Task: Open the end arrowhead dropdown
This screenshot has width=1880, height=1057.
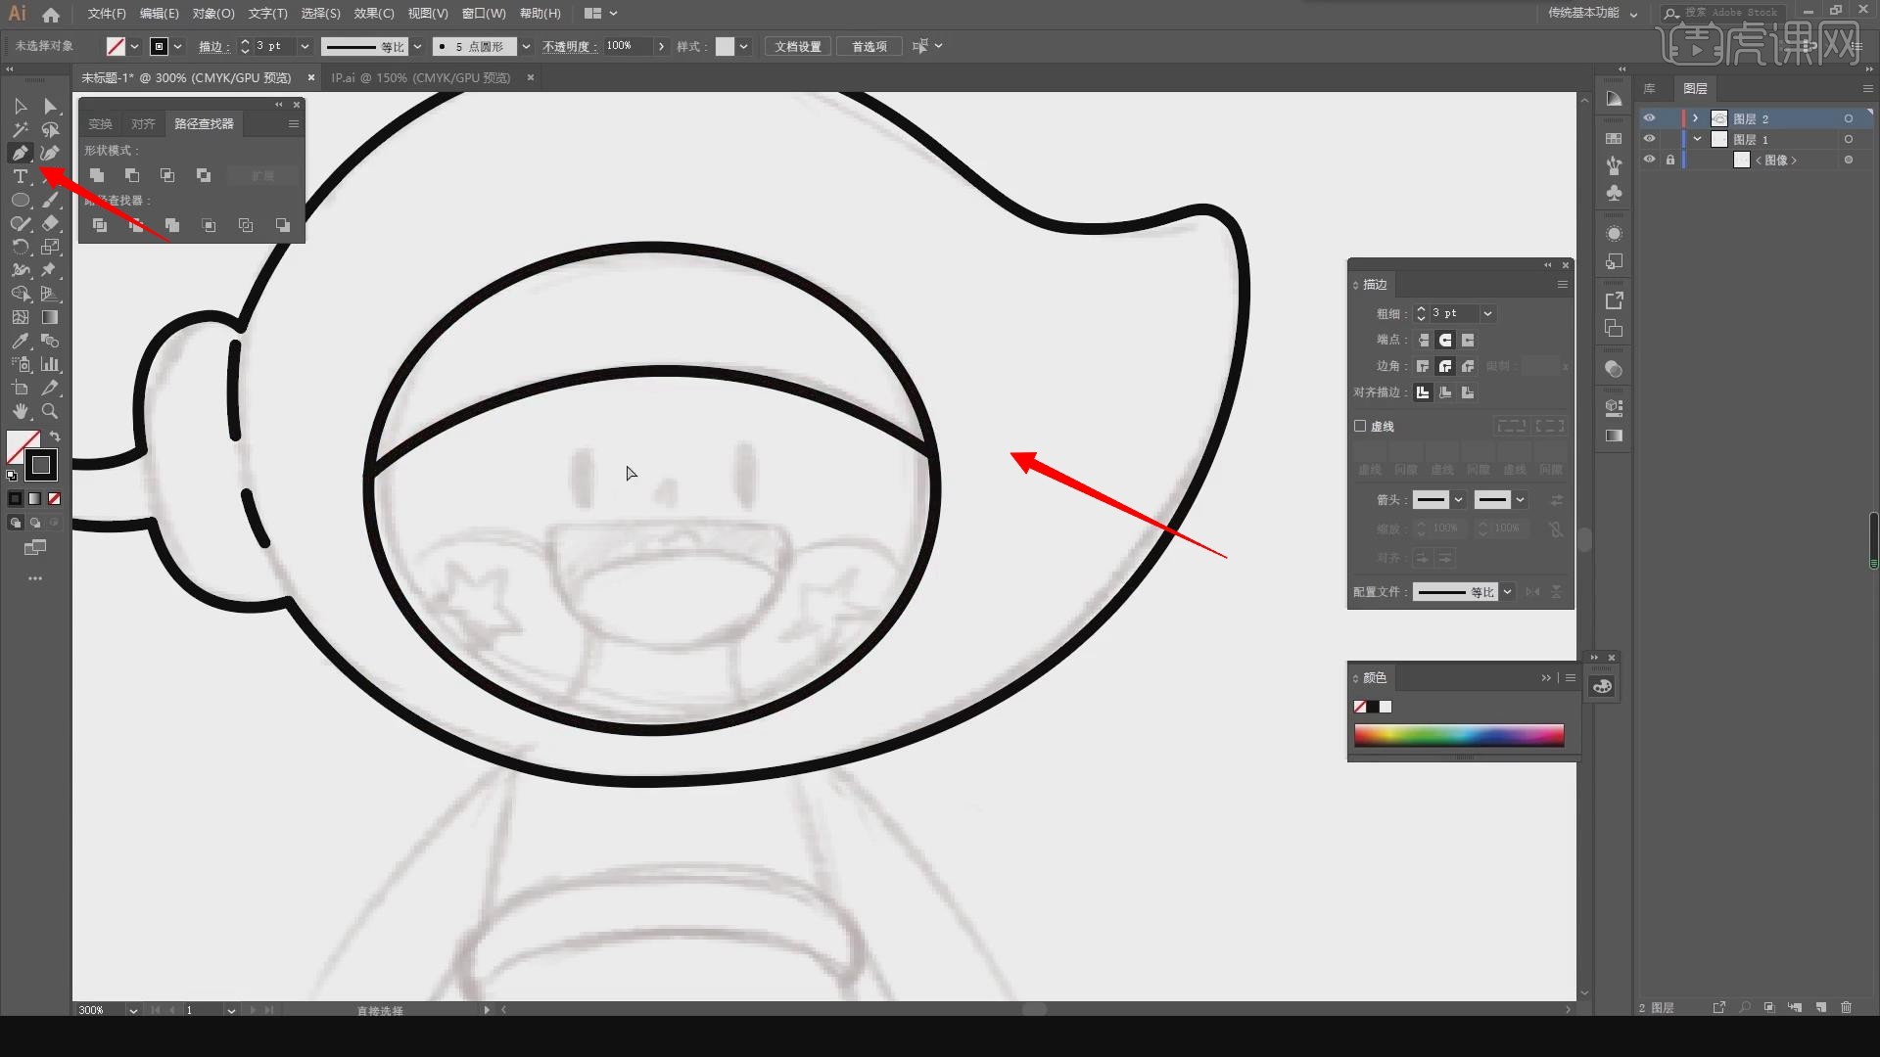Action: click(1520, 500)
